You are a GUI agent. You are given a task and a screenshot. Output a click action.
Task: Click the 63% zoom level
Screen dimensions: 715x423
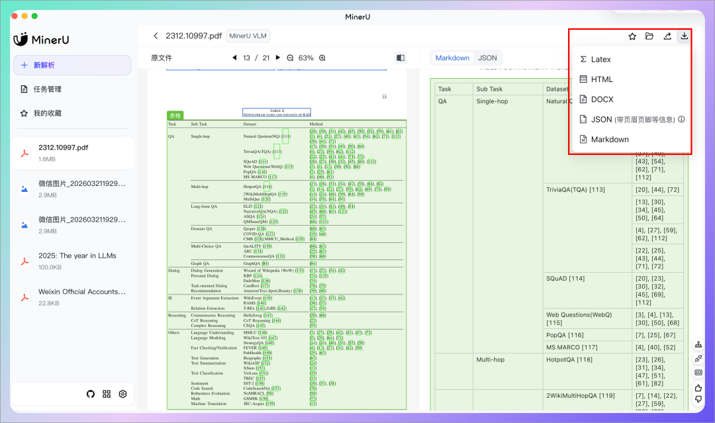tap(305, 58)
